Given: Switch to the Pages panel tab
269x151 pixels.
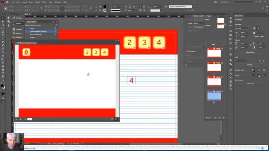Looking at the screenshot, I should tap(209, 16).
